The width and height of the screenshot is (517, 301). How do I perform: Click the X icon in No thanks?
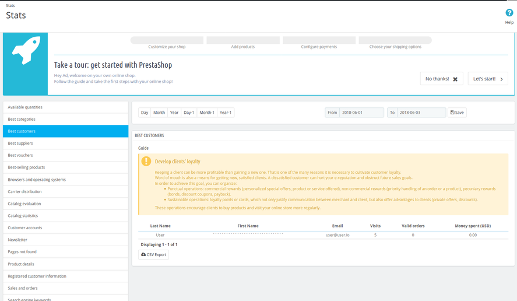coord(455,79)
